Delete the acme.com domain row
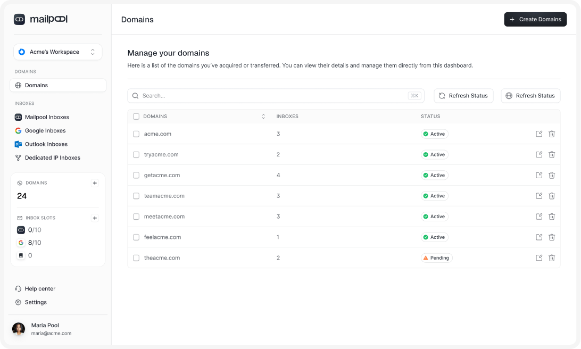581x349 pixels. coord(552,134)
